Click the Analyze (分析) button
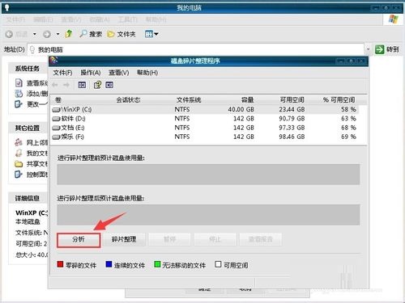The width and height of the screenshot is (405, 303). 79,239
